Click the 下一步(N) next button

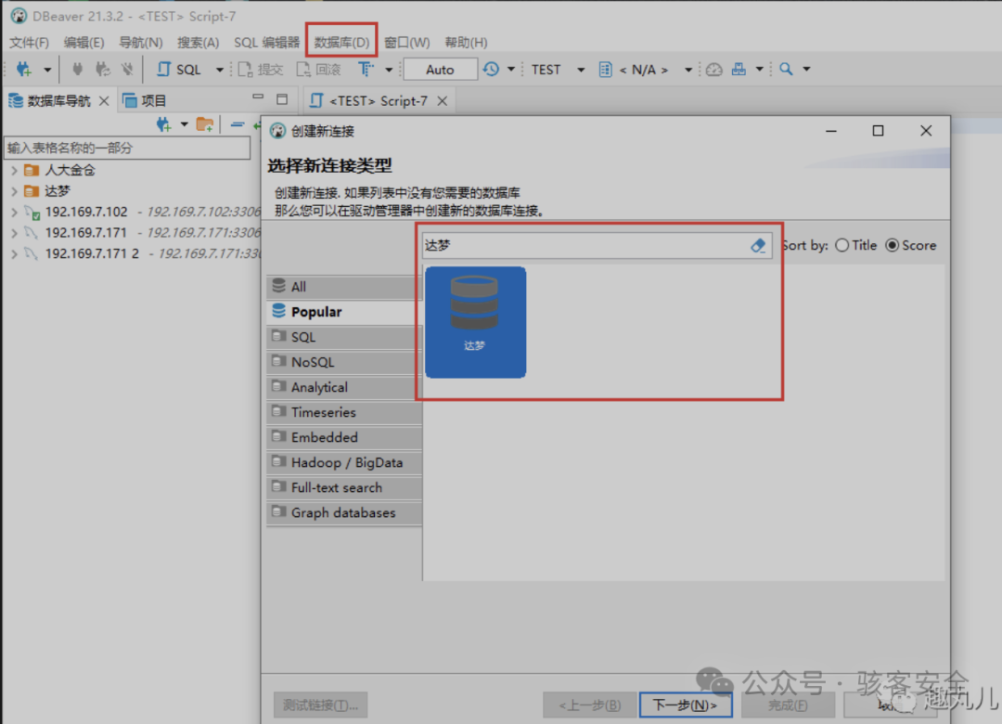click(x=686, y=705)
